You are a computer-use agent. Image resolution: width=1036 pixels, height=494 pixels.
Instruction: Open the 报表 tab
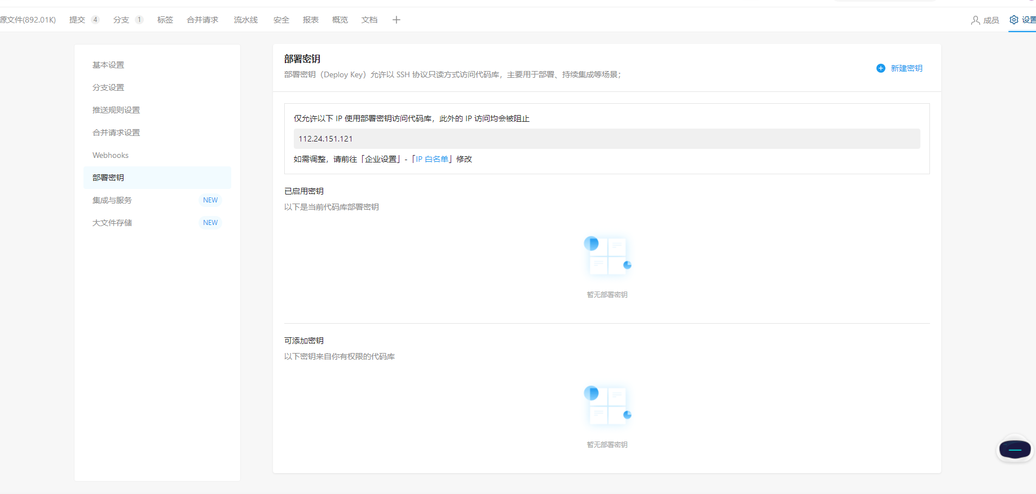click(311, 20)
